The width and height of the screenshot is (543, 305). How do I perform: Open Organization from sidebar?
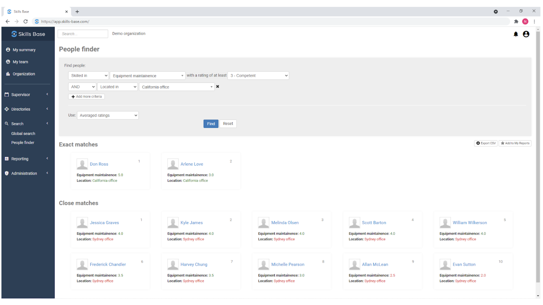pos(24,74)
